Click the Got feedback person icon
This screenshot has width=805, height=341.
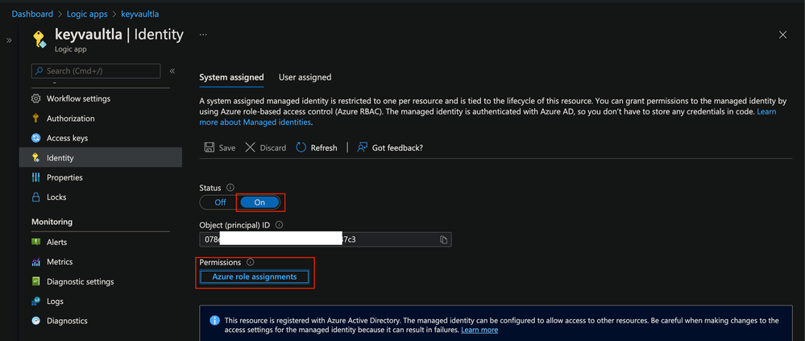363,148
